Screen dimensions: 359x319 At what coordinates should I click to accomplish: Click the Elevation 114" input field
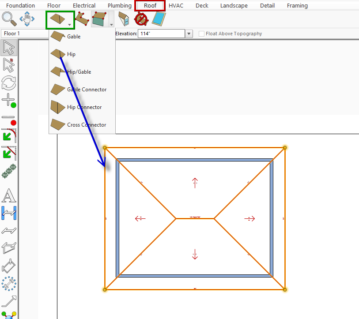pos(161,34)
